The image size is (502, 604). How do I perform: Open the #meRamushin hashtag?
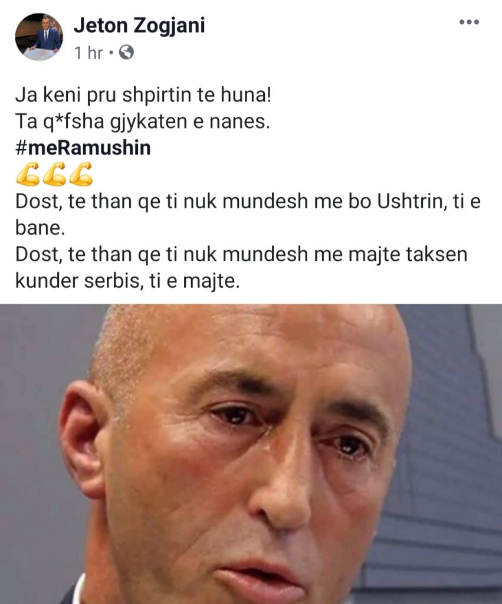(83, 148)
